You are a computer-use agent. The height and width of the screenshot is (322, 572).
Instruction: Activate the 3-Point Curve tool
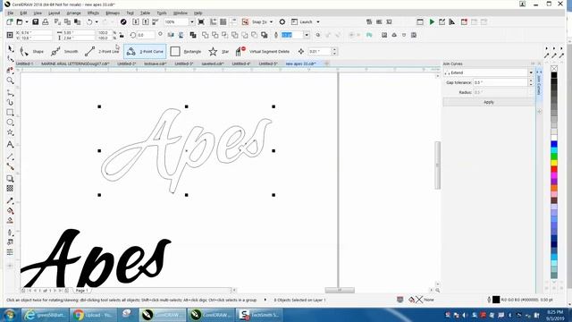[145, 52]
